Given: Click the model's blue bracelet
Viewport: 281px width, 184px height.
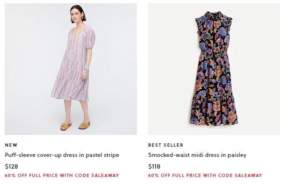Looking at the screenshot, I should 86,70.
